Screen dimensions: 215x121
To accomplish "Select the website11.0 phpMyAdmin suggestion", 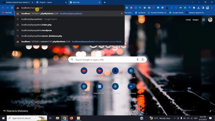I will click(x=70, y=42).
